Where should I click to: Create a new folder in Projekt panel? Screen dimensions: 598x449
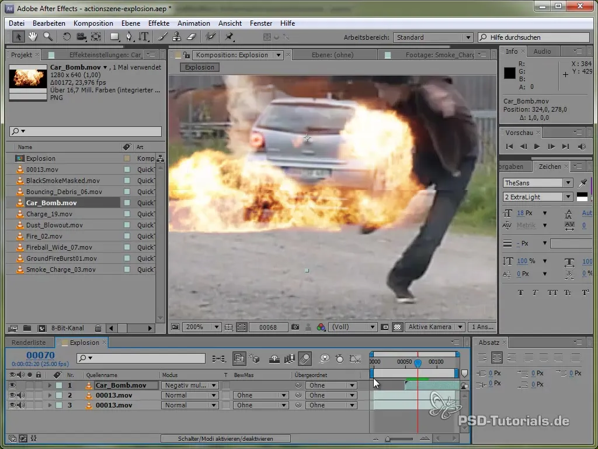click(27, 329)
